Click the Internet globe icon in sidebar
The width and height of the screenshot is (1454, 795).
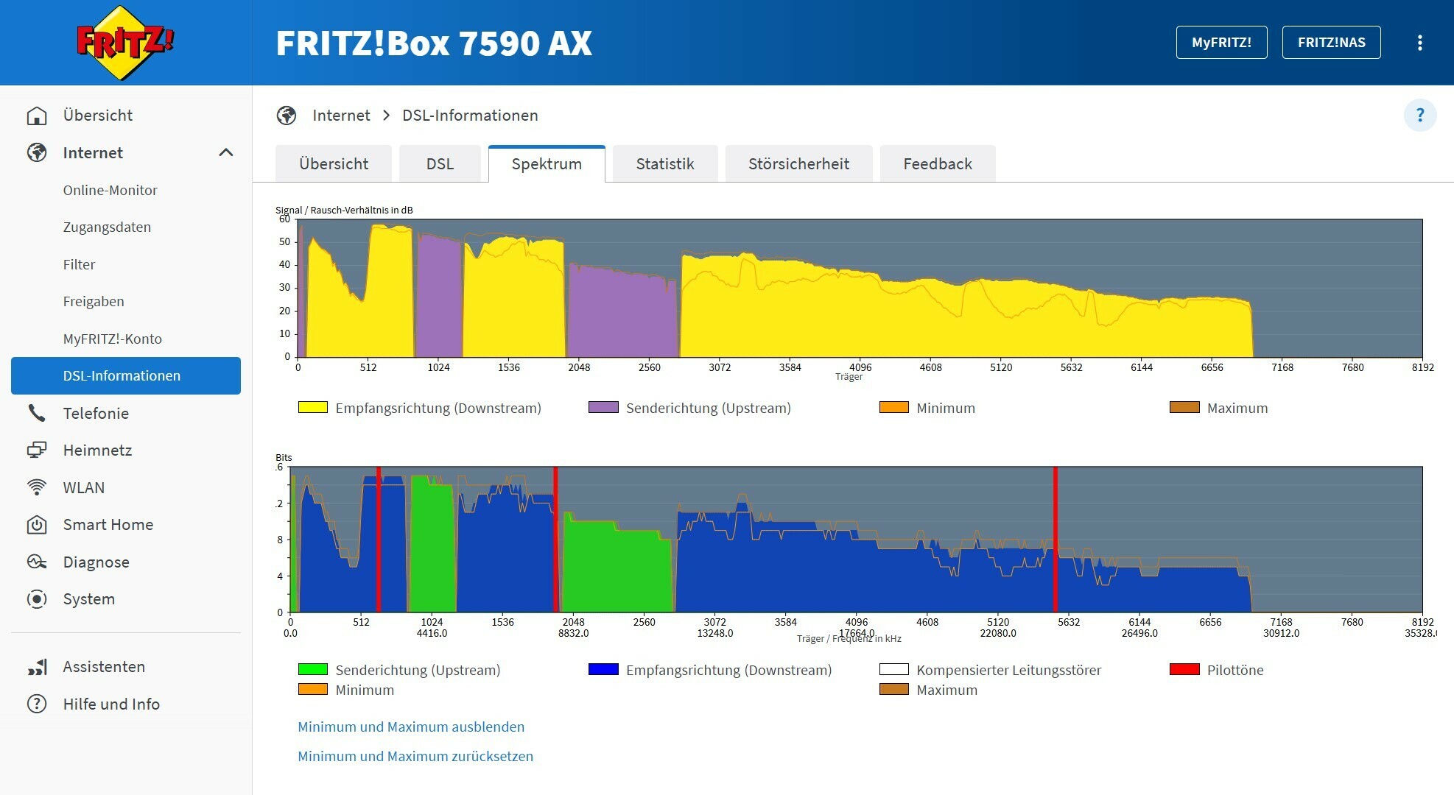37,152
